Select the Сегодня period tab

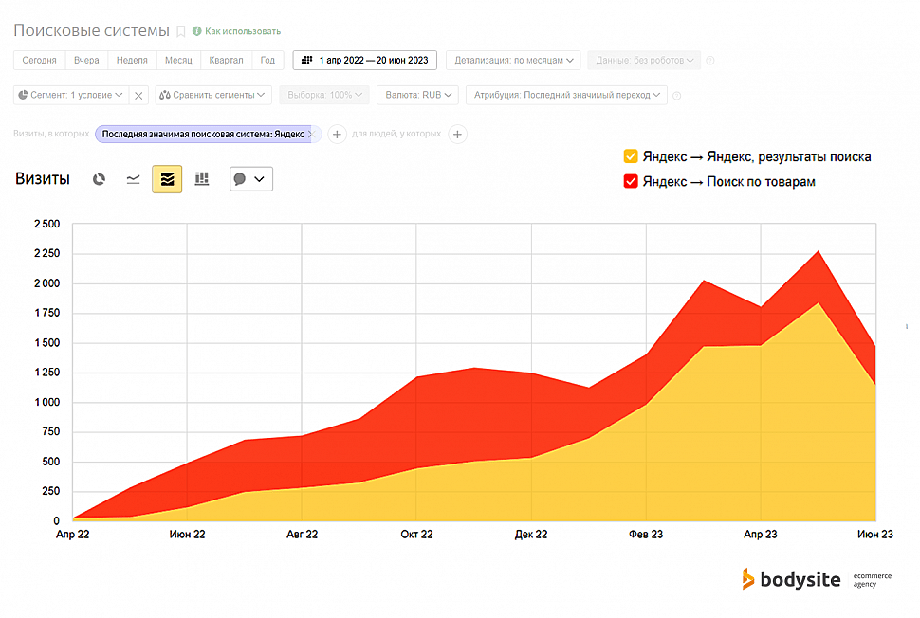39,60
